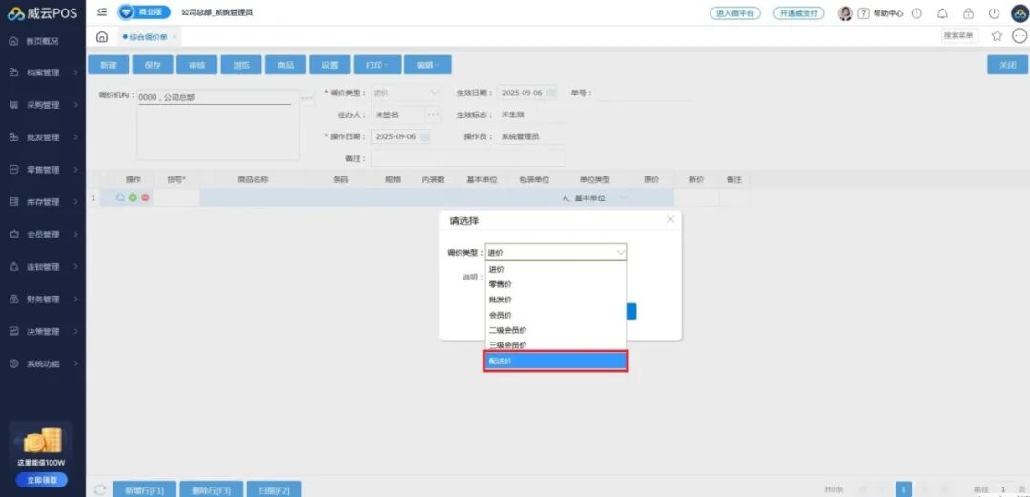This screenshot has height=497, width=1030.
Task: Click the home icon beside the tab bar
Action: 102,36
